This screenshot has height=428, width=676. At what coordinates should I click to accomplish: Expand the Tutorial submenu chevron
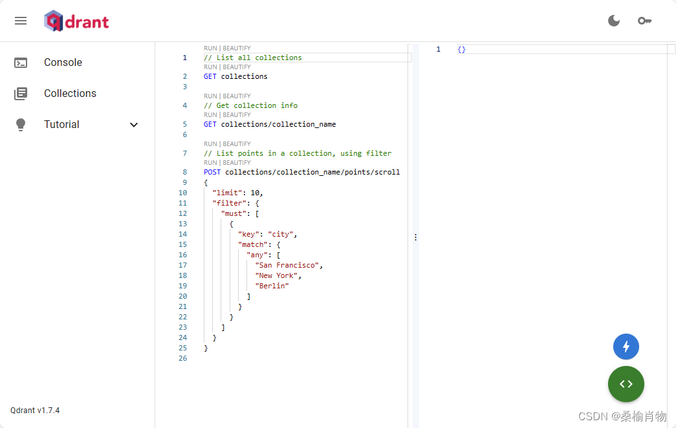coord(134,125)
